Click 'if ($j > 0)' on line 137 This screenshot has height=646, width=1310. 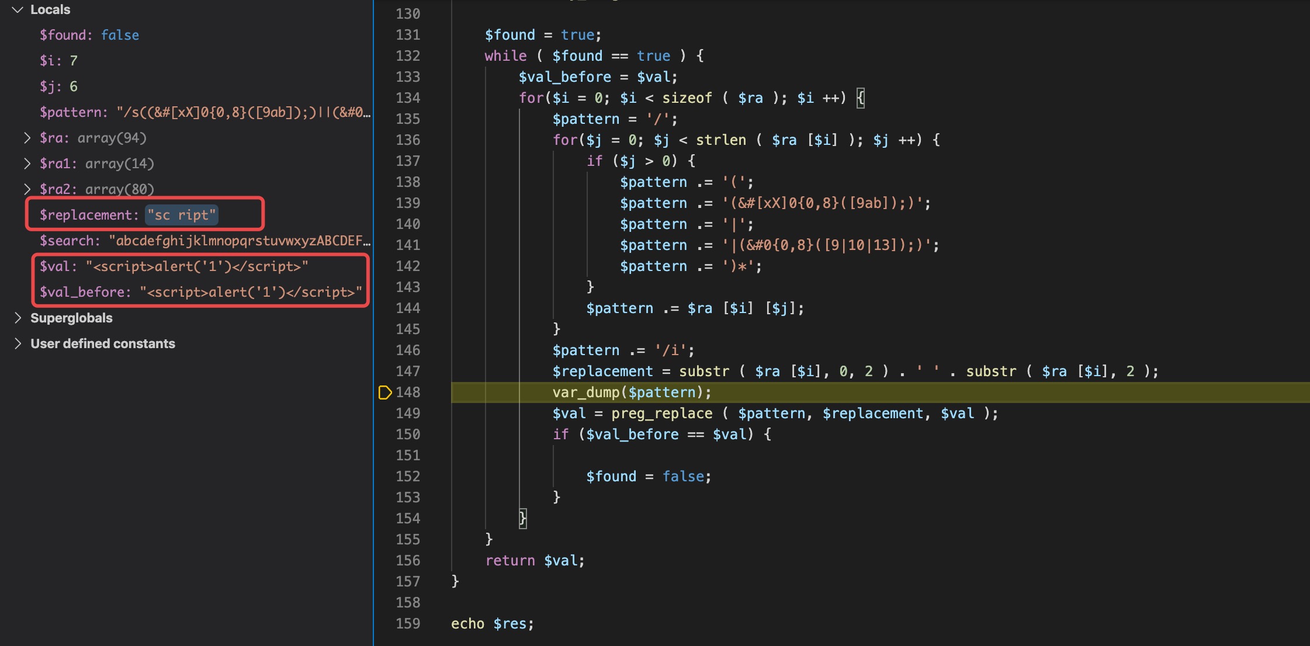tap(640, 161)
